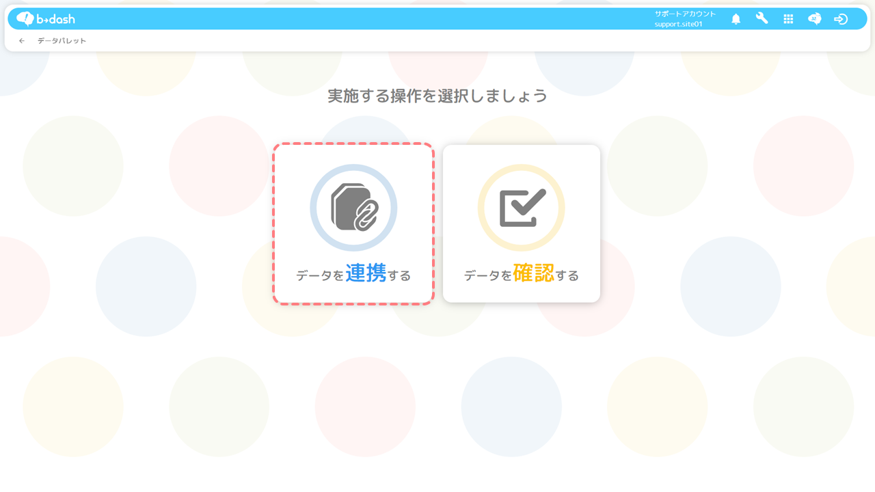Click the b→dash logo
The width and height of the screenshot is (875, 492).
[46, 18]
